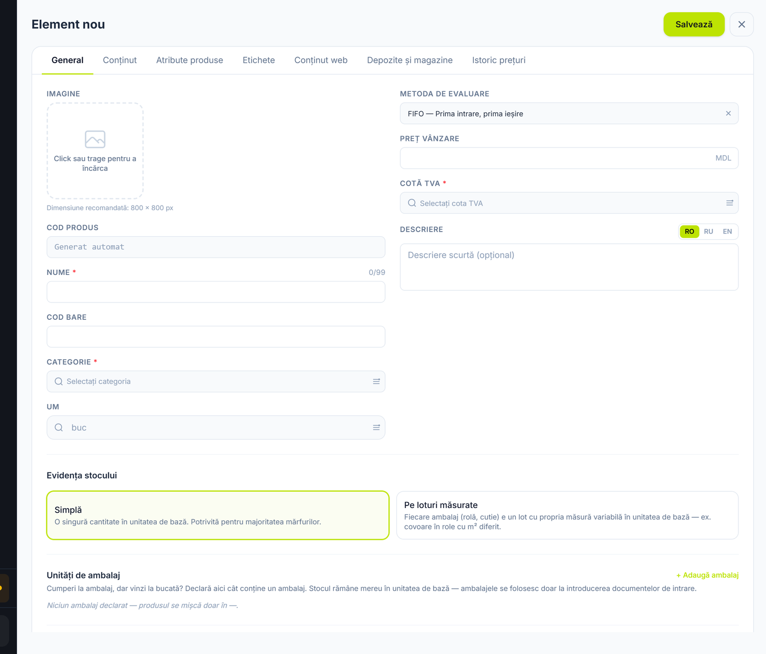Select Simplă stock tracking option

coord(218,515)
